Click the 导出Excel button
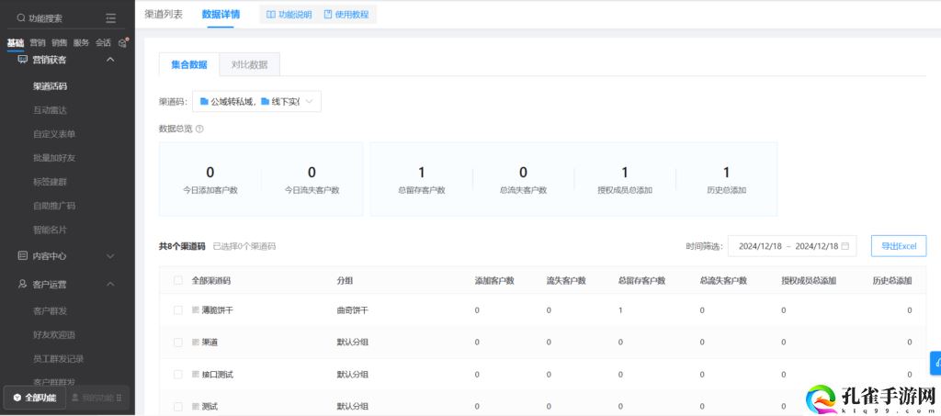The width and height of the screenshot is (941, 416). pyautogui.click(x=899, y=246)
